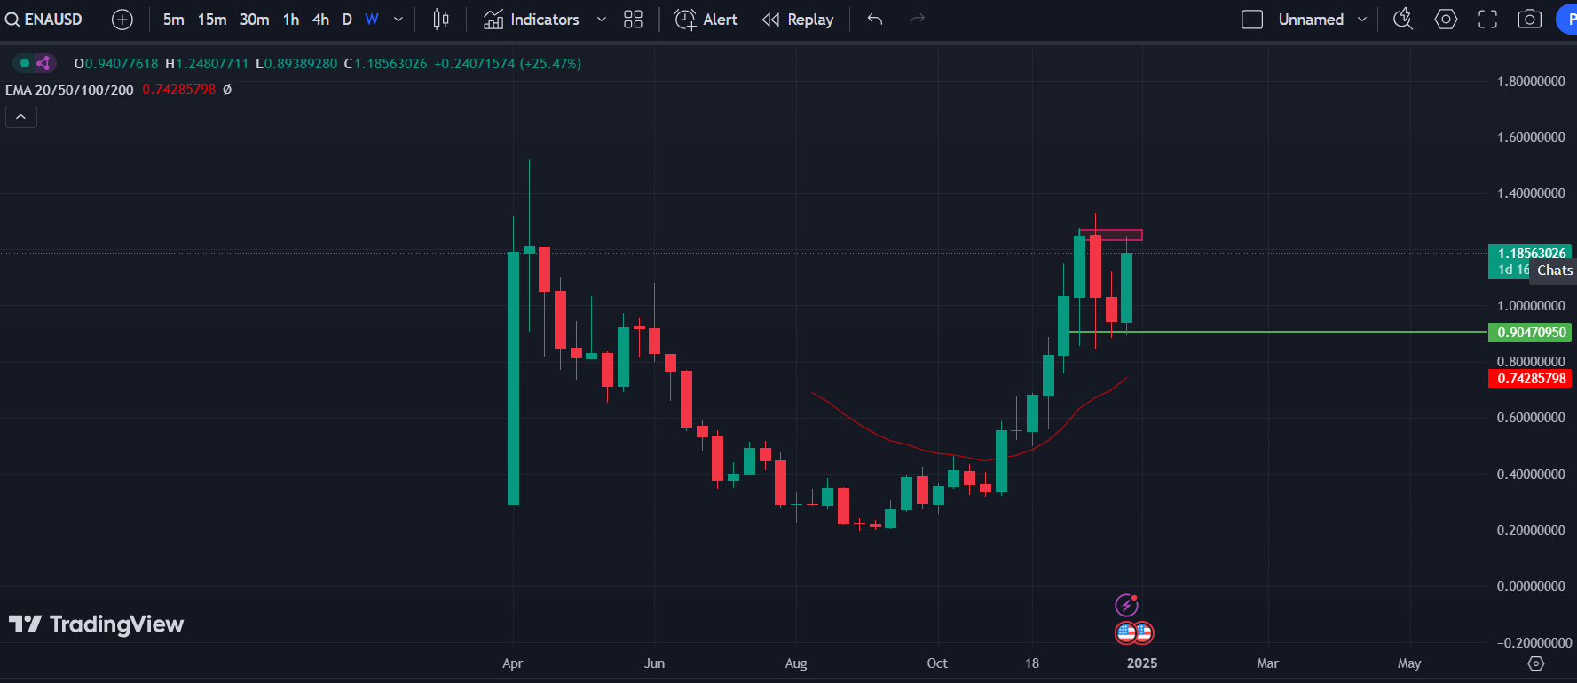Expand the favorite indicators dropdown arrow
The width and height of the screenshot is (1577, 683).
click(602, 20)
